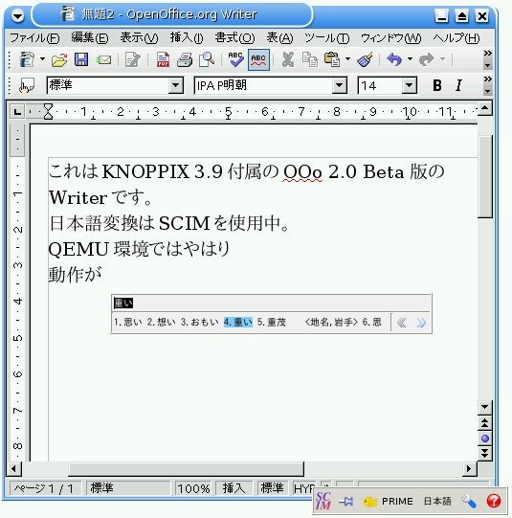Viewport: 512px width, 518px height.
Task: Open a file with the folder icon
Action: [59, 60]
